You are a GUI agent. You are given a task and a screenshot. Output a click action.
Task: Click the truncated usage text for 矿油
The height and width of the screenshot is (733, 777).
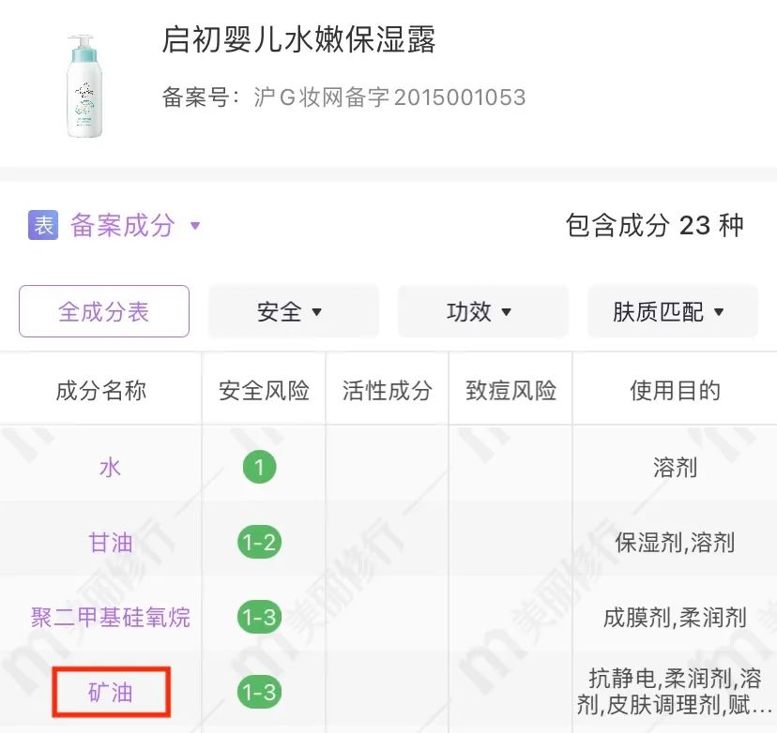tap(675, 691)
